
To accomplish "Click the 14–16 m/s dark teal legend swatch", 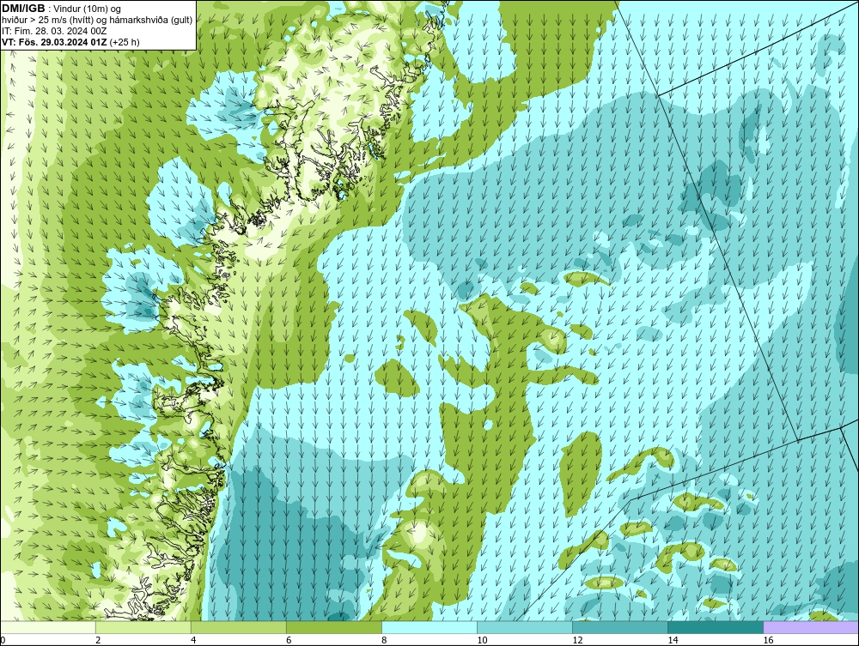I will click(716, 627).
